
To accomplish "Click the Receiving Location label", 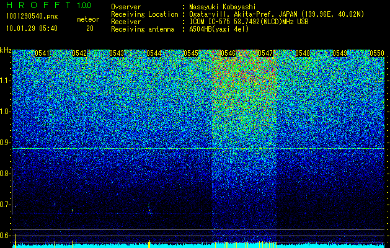I will (144, 14).
